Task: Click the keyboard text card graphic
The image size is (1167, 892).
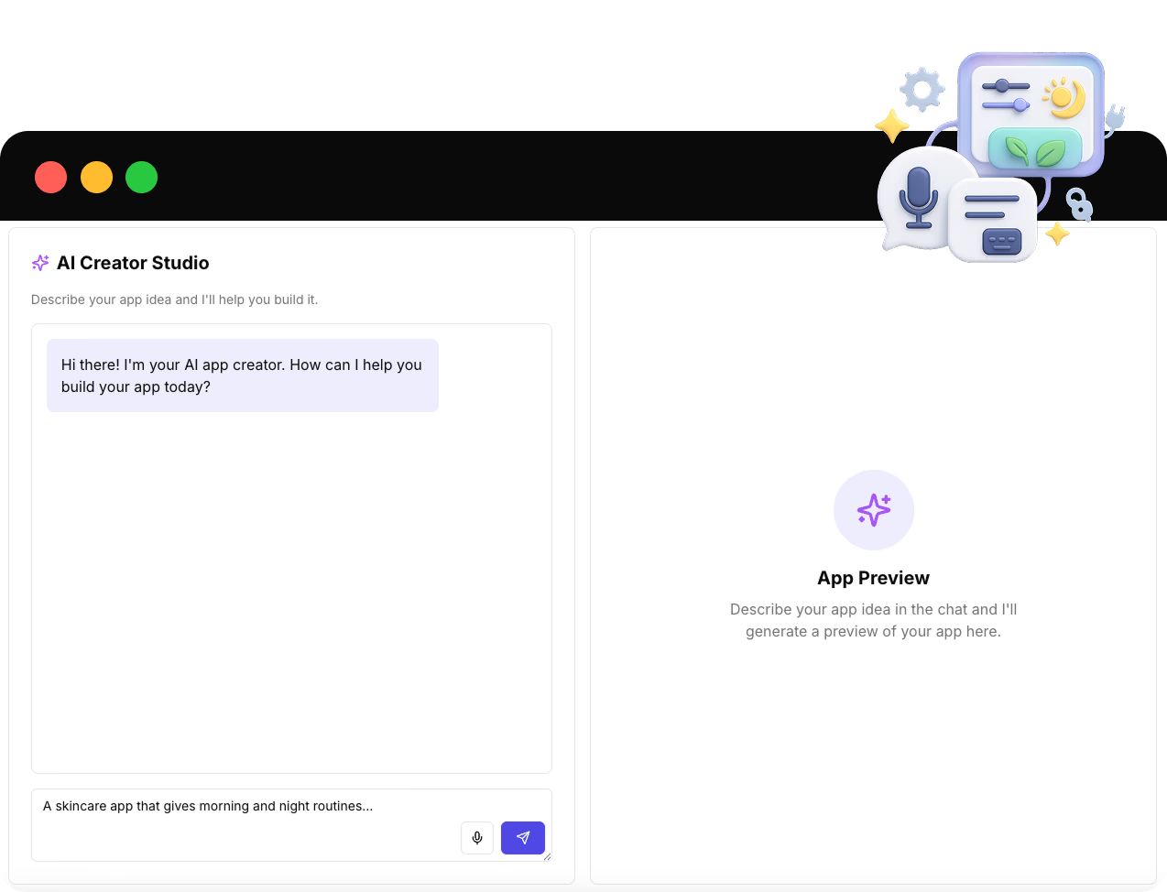Action: (993, 222)
